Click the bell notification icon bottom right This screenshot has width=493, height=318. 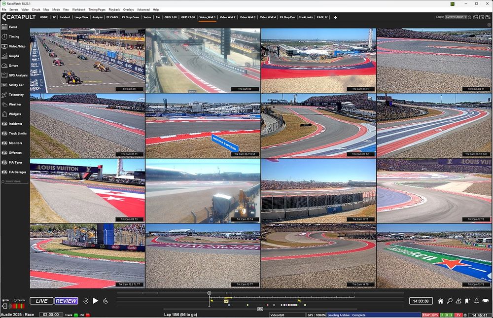(476, 300)
